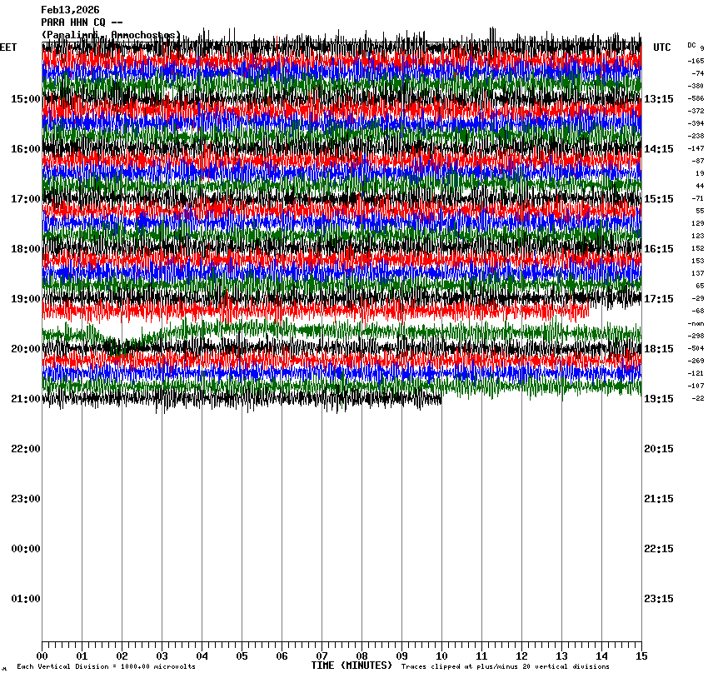Image resolution: width=708 pixels, height=678 pixels.
Task: Click minute 10 on the time axis
Action: 441,656
